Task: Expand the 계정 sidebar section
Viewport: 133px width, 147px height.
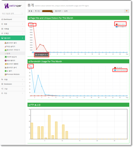Action: [12, 24]
